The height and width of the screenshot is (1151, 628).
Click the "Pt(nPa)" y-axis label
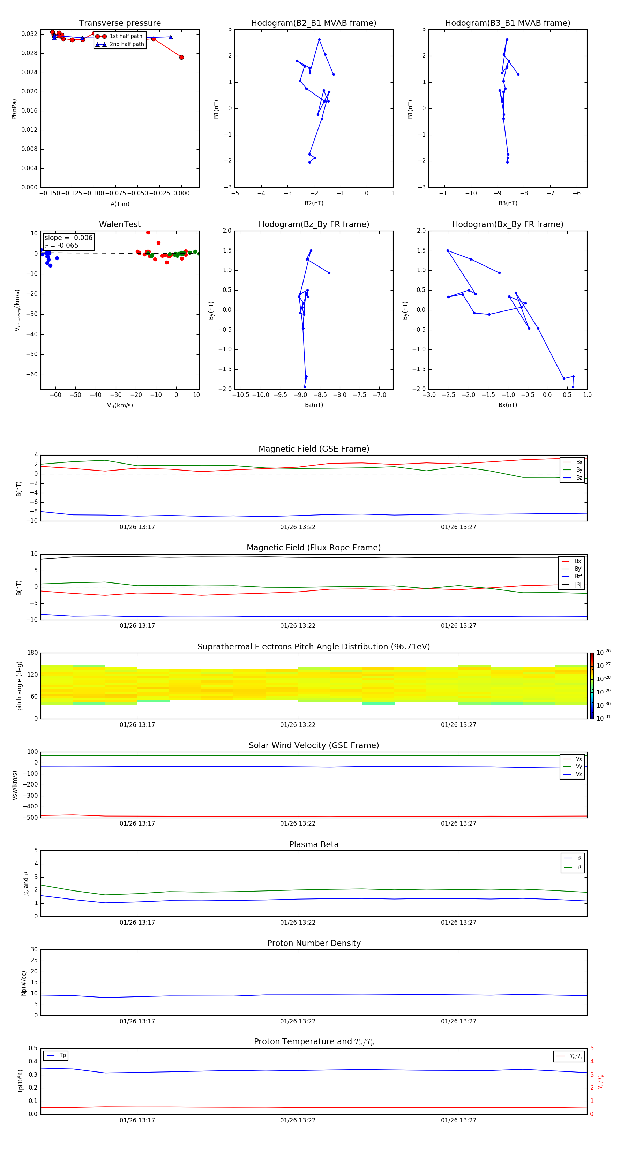click(14, 109)
